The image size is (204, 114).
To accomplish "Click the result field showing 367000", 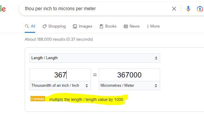I will (x=129, y=75).
